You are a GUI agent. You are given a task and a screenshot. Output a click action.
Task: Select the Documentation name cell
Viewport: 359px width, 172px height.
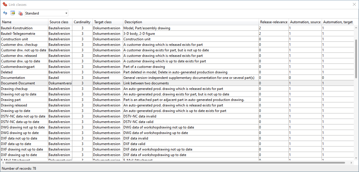[x=24, y=78]
